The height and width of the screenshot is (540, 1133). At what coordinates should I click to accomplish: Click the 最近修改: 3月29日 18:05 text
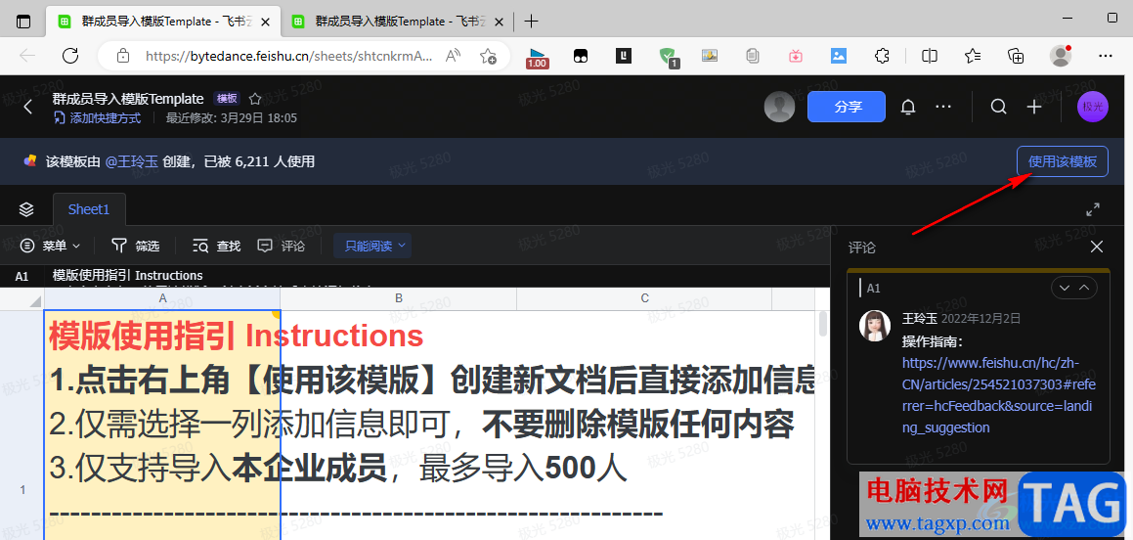[232, 117]
